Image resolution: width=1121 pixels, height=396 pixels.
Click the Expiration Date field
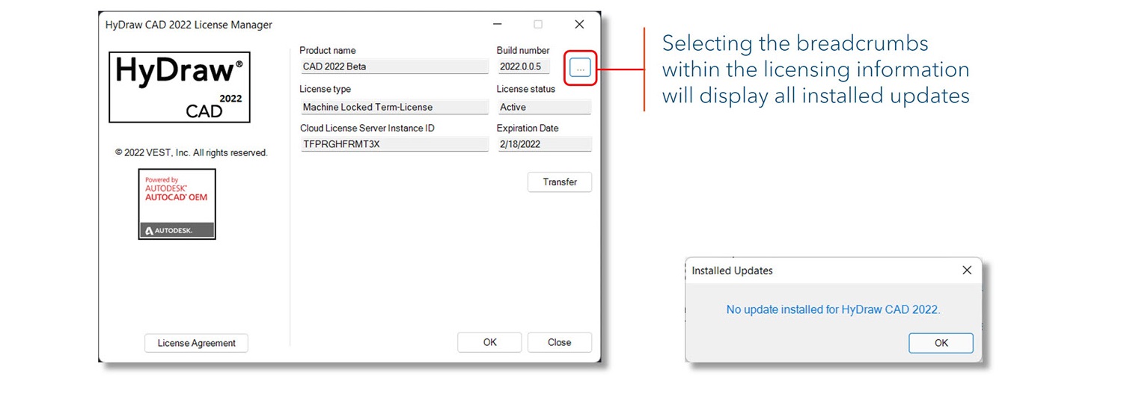tap(543, 144)
